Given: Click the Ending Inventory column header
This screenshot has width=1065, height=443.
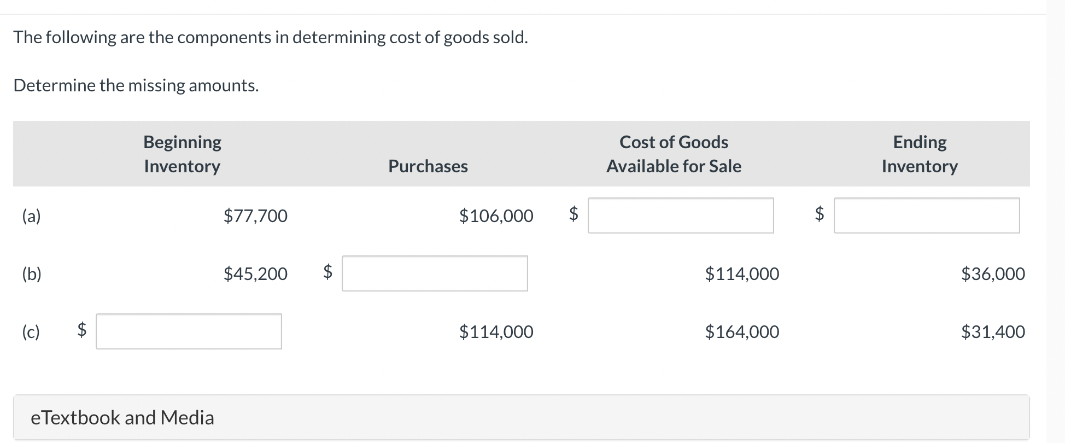Looking at the screenshot, I should coord(920,154).
